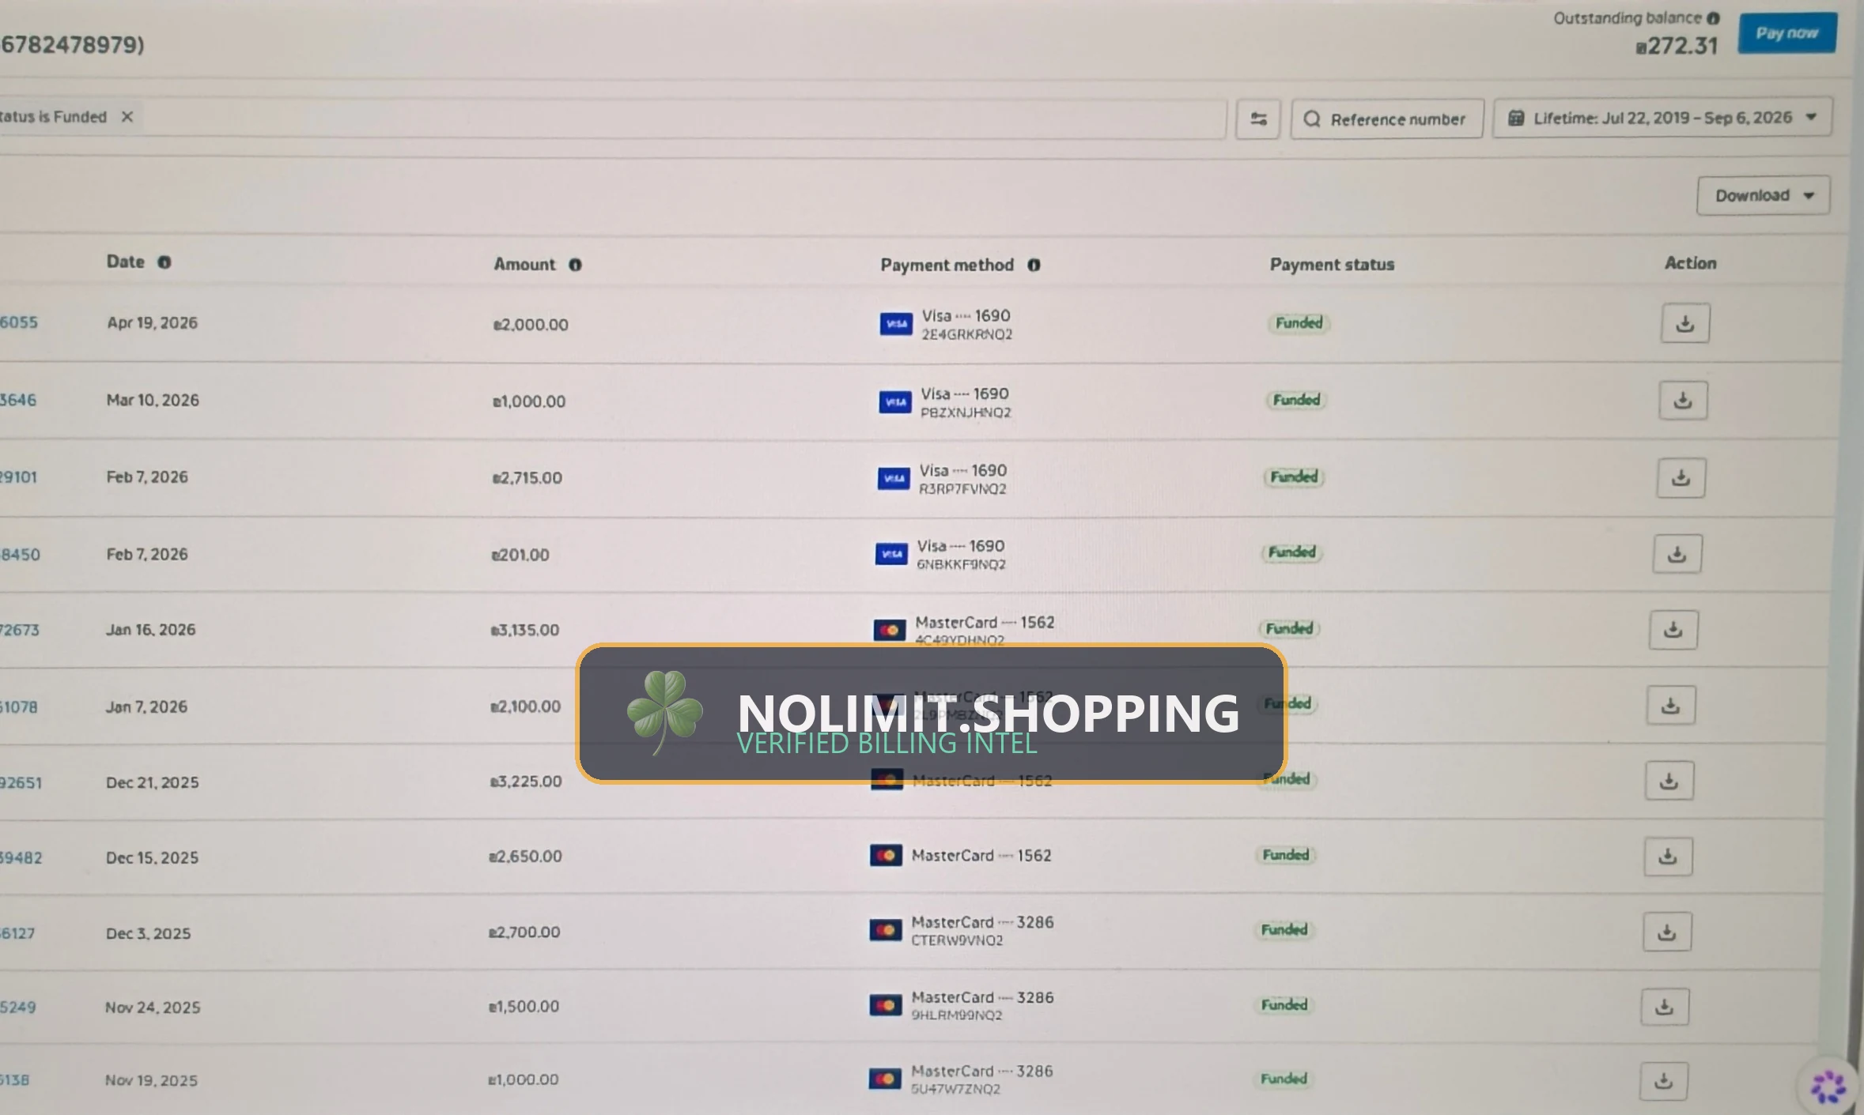Image resolution: width=1864 pixels, height=1115 pixels.
Task: Click the Jan 16, 2026 date cell
Action: [x=151, y=630]
